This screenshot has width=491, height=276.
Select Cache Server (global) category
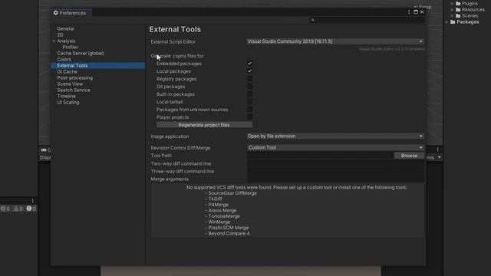click(81, 53)
